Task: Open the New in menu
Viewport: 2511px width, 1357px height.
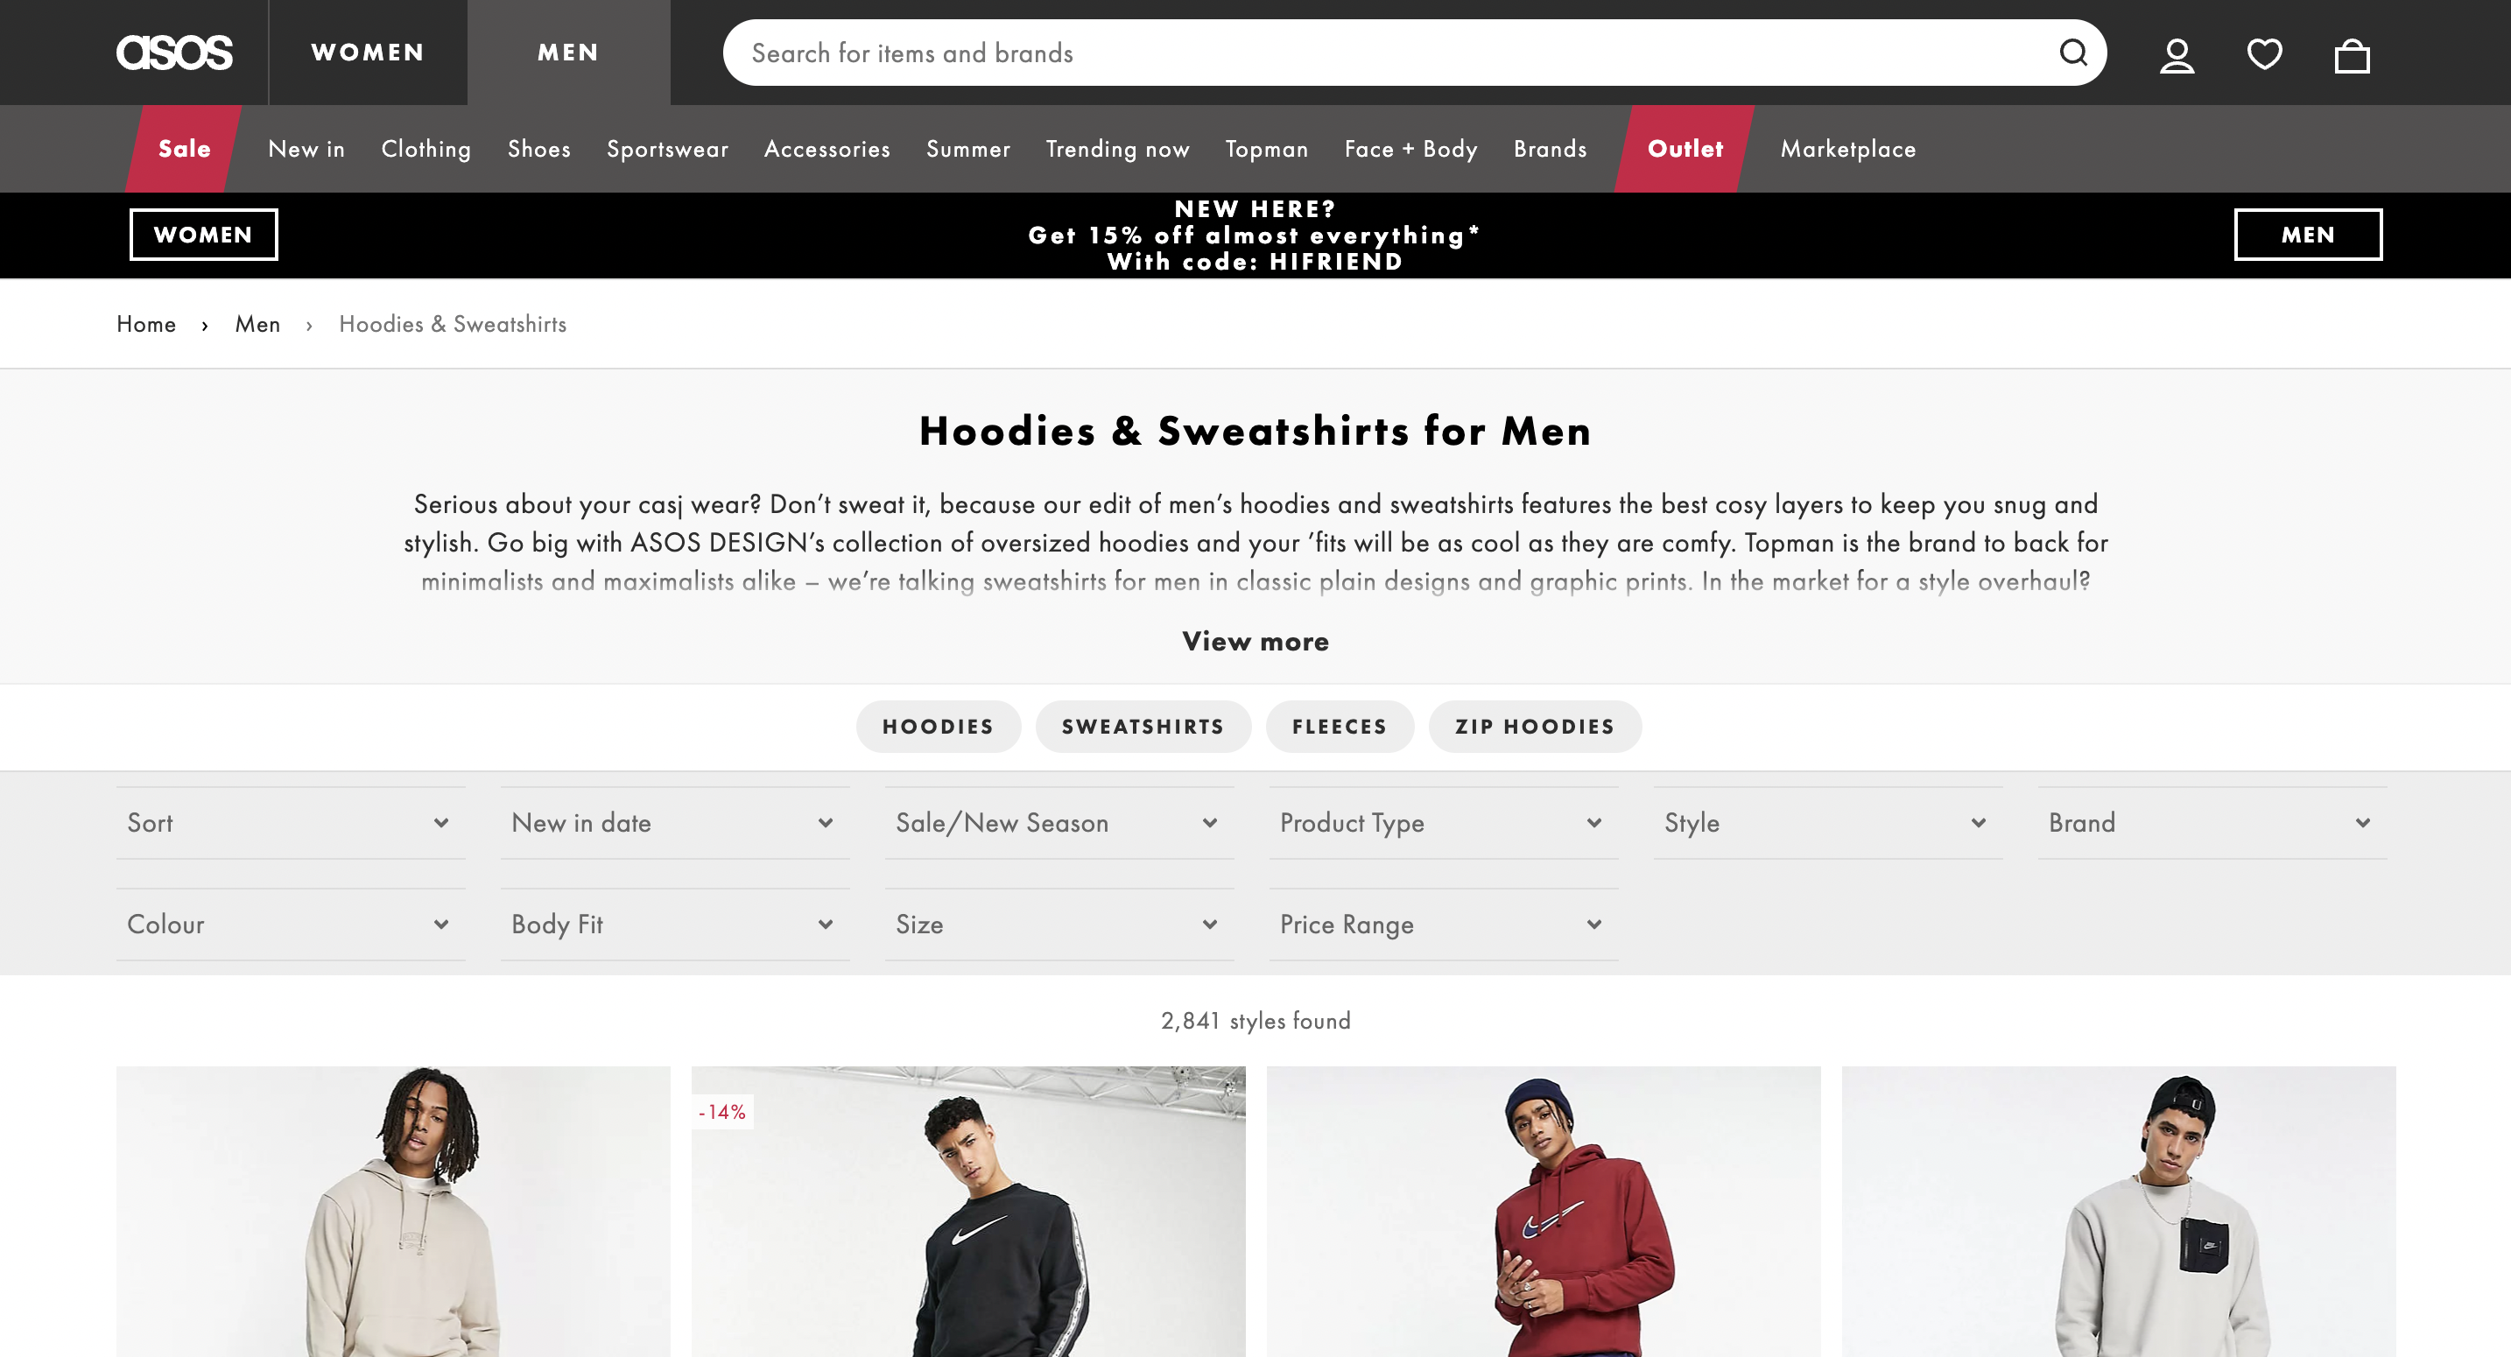Action: (x=306, y=149)
